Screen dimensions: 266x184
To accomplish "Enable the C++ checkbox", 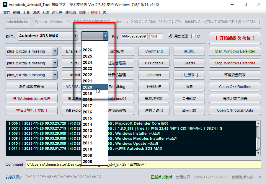I will coord(193,36).
